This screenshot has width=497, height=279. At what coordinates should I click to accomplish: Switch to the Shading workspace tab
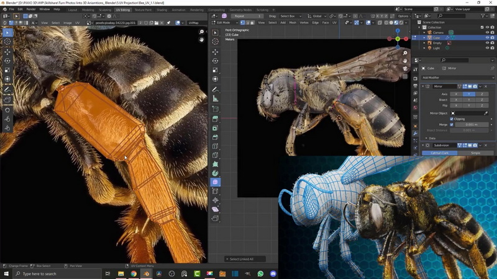pos(162,10)
